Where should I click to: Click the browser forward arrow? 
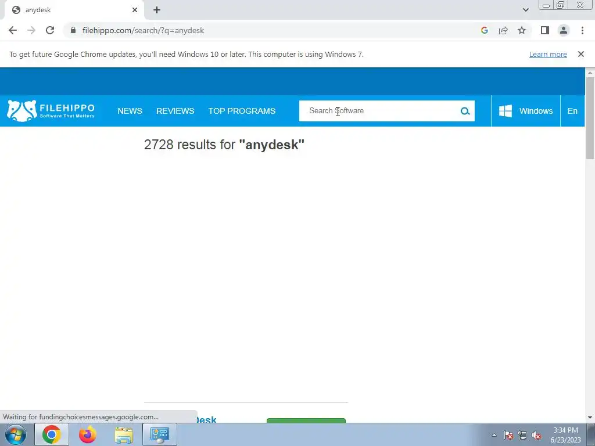31,30
